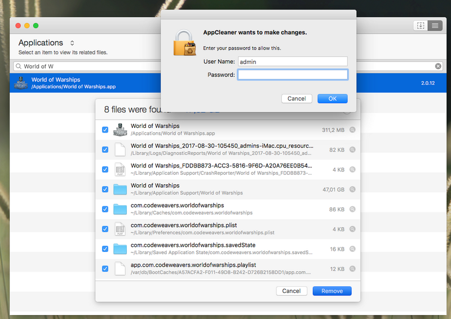Viewport: 451px width, 319px height.
Task: Click the com.codeweavers.worldofwarships.savedState file name
Action: (x=193, y=245)
